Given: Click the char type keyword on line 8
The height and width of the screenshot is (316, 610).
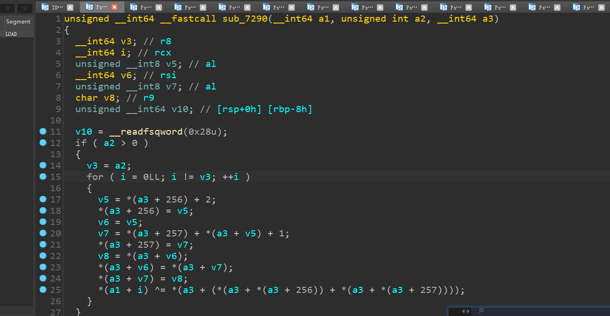Looking at the screenshot, I should pos(87,98).
